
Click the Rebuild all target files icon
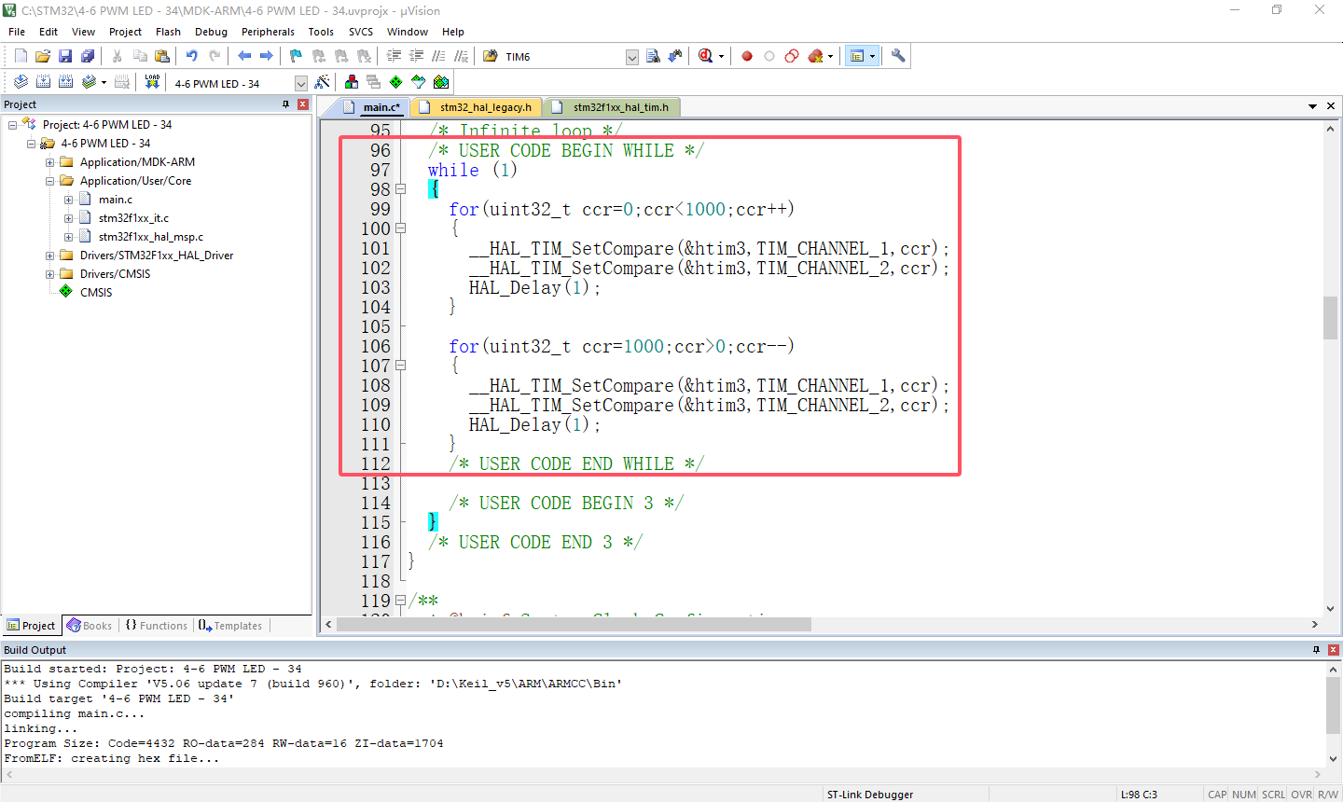click(65, 82)
